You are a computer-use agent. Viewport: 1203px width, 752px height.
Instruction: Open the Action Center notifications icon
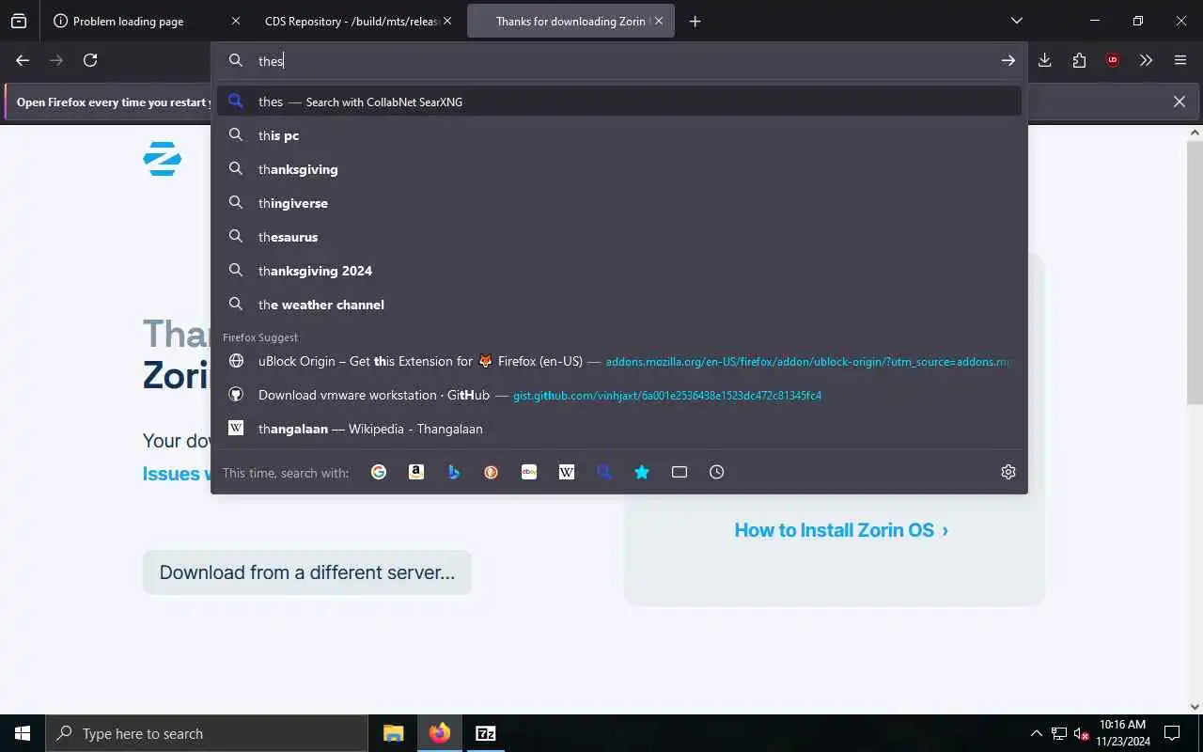(x=1172, y=733)
